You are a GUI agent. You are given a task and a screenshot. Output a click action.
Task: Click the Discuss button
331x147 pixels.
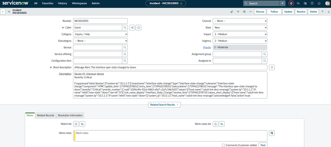[260, 12]
